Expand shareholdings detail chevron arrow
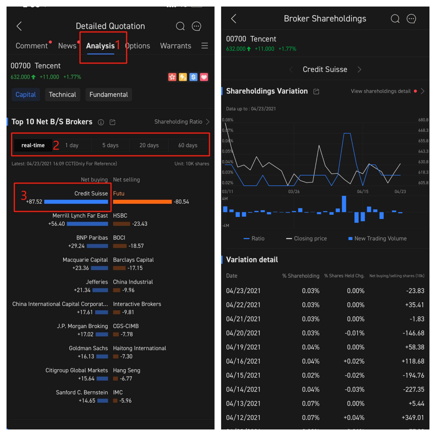The height and width of the screenshot is (436, 436). 423,91
